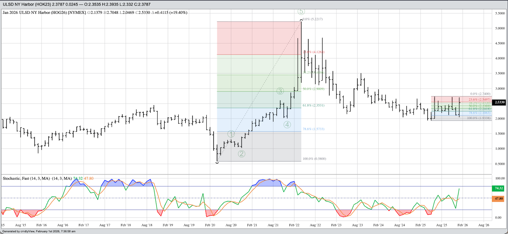Screen dimensions: 508x234
Task: Click the red Fibonacci zone of large retracement
Action: click(x=259, y=38)
